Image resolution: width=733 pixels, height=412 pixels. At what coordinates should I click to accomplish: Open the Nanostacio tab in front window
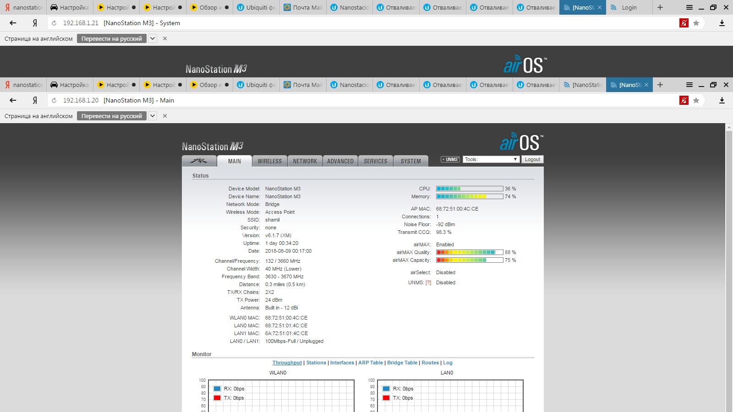click(x=350, y=85)
